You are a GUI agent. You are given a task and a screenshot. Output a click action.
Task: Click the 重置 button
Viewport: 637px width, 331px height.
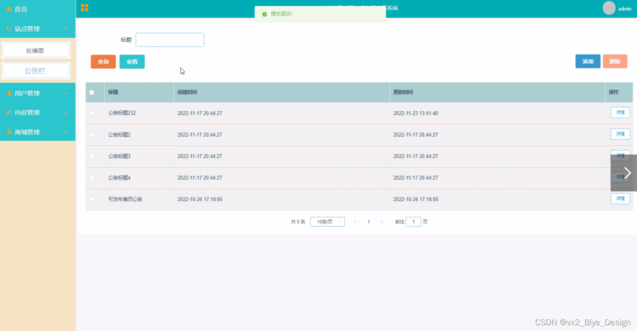click(x=132, y=62)
